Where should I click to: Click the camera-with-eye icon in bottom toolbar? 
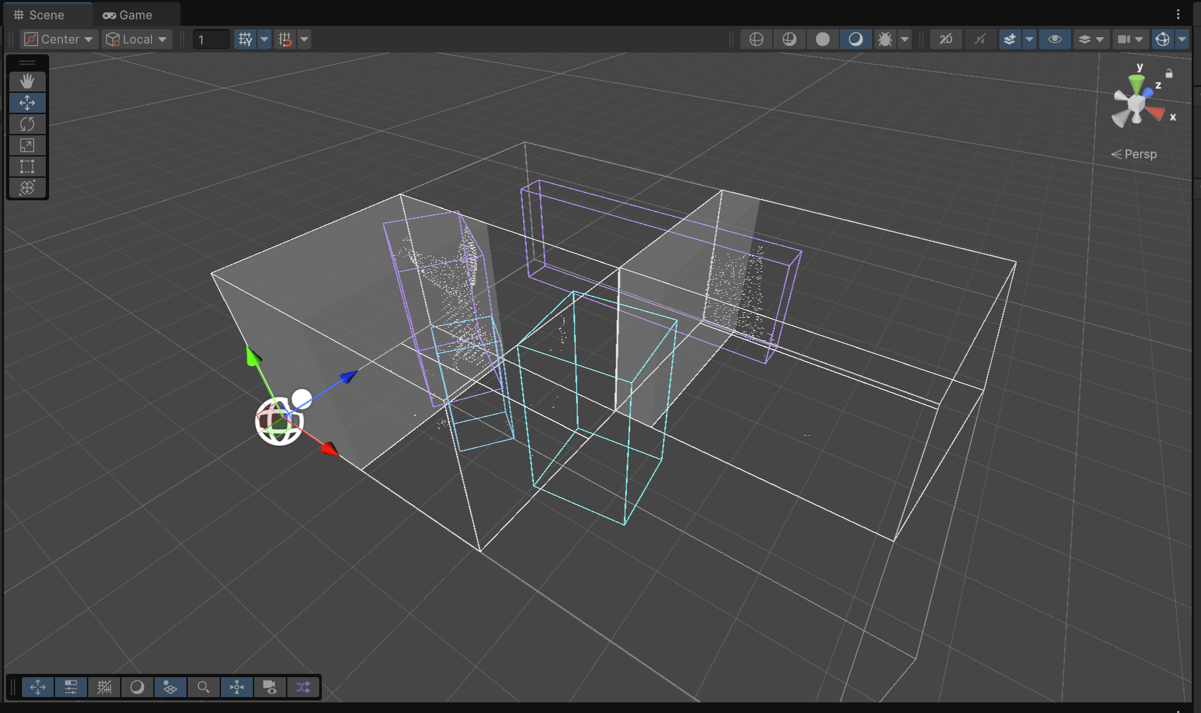[270, 687]
